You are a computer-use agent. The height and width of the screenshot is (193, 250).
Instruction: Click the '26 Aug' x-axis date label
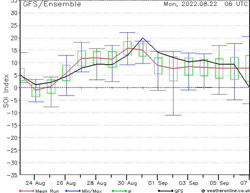66,183
